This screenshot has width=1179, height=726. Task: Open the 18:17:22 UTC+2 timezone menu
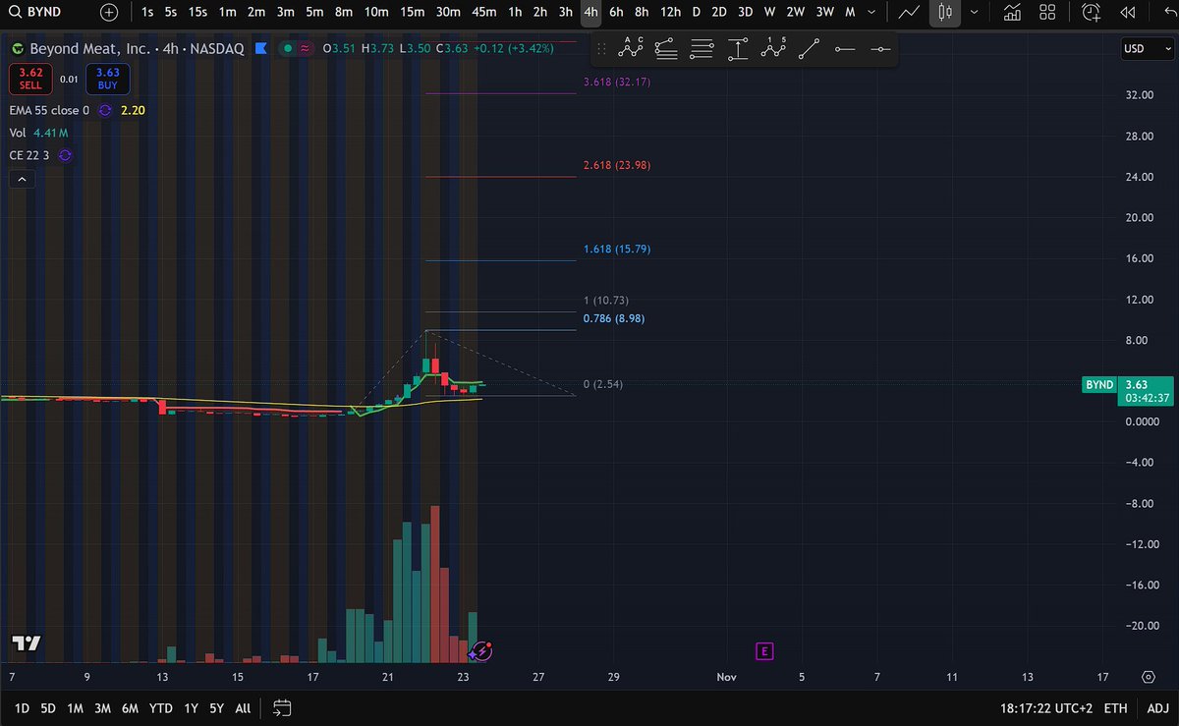click(1044, 707)
